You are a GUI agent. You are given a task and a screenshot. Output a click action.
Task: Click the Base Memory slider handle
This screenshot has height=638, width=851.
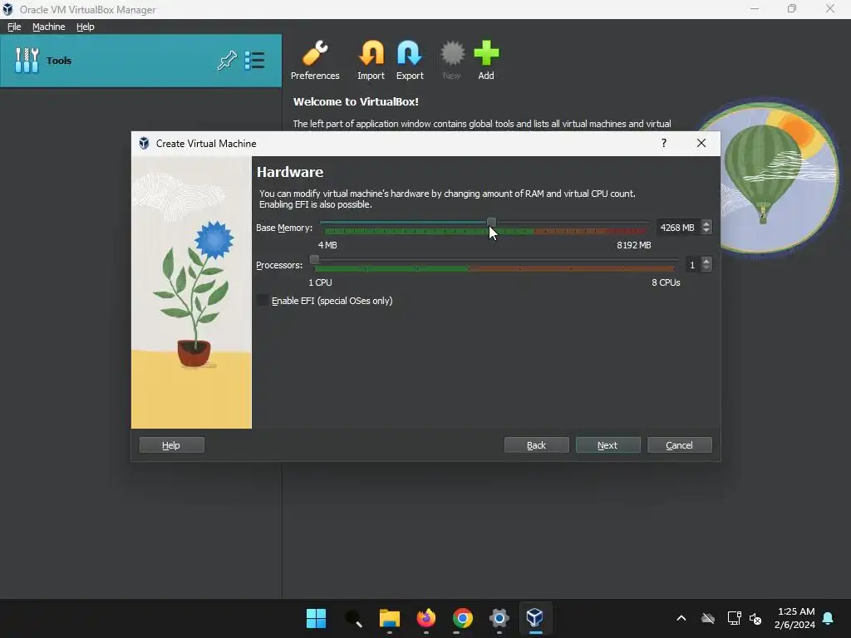(491, 222)
